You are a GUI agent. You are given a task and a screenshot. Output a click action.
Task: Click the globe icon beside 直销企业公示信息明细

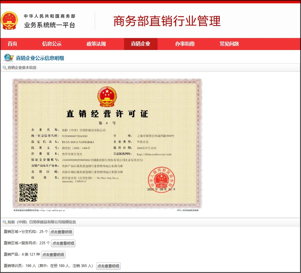click(x=9, y=58)
